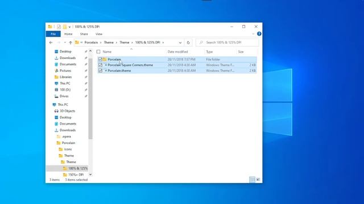Screen dimensions: 364x204
Task: Uncheck the Porcelain folder checkbox
Action: (x=100, y=59)
